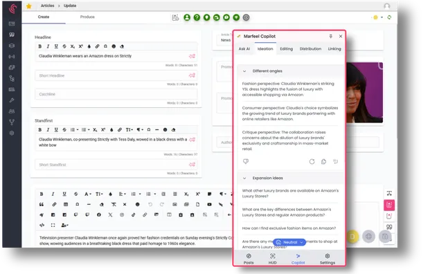Insert blockquote from body editor toolbar

[42, 204]
